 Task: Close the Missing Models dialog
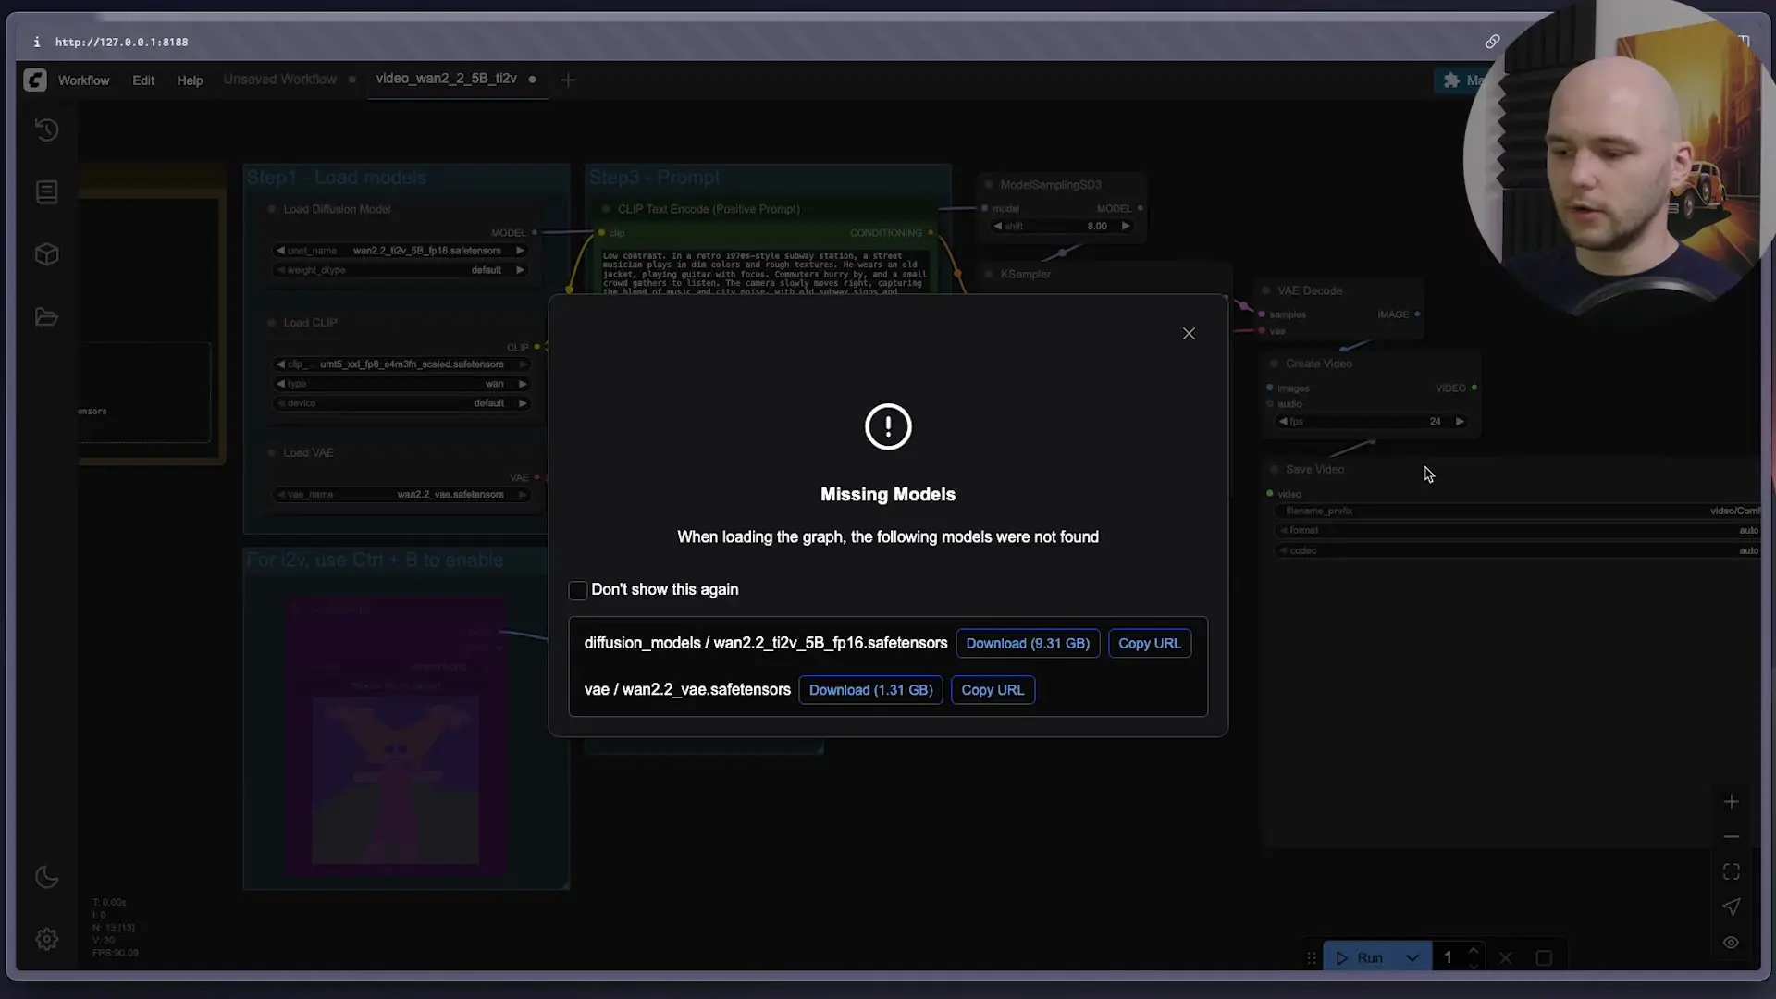[x=1189, y=333]
